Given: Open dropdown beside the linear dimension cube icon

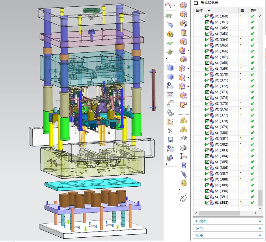Looking at the screenshot, I should tap(188, 86).
